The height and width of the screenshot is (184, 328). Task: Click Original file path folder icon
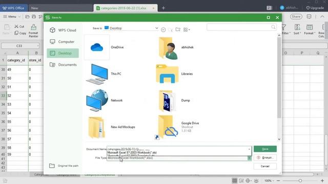point(52,166)
